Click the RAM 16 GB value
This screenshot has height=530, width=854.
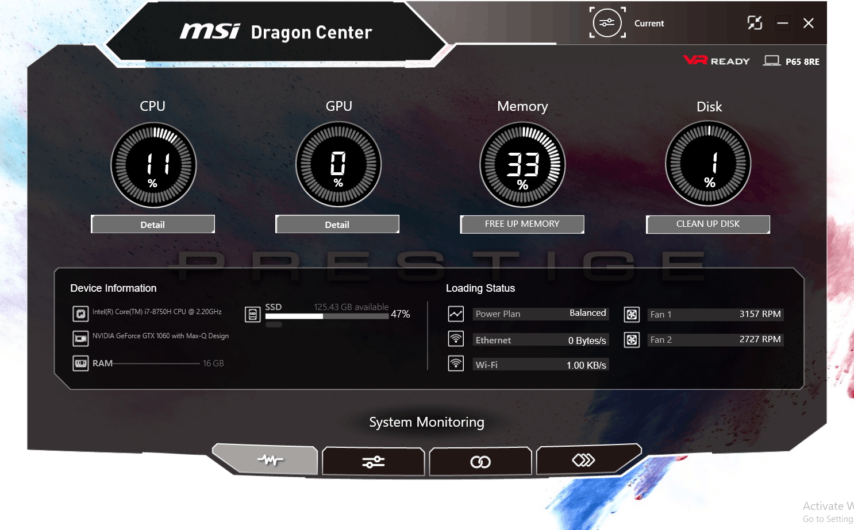[213, 363]
